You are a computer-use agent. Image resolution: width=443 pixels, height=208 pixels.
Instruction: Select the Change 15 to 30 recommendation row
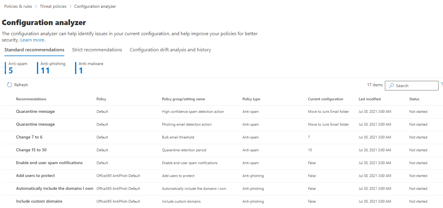point(31,150)
